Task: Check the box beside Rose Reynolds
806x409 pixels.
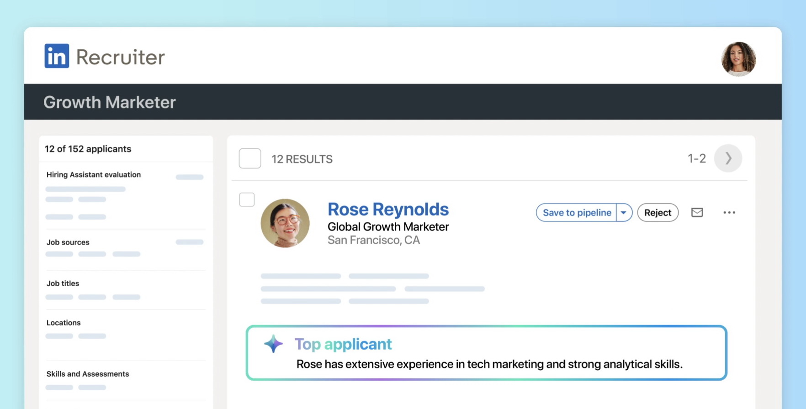Action: pyautogui.click(x=247, y=199)
